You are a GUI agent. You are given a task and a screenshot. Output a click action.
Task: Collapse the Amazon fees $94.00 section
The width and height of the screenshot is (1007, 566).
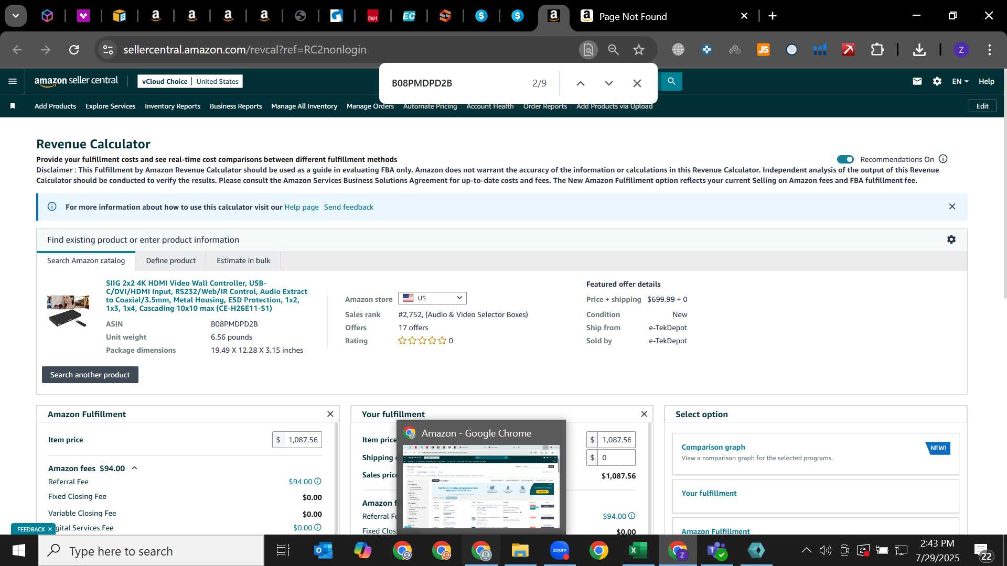coord(134,468)
